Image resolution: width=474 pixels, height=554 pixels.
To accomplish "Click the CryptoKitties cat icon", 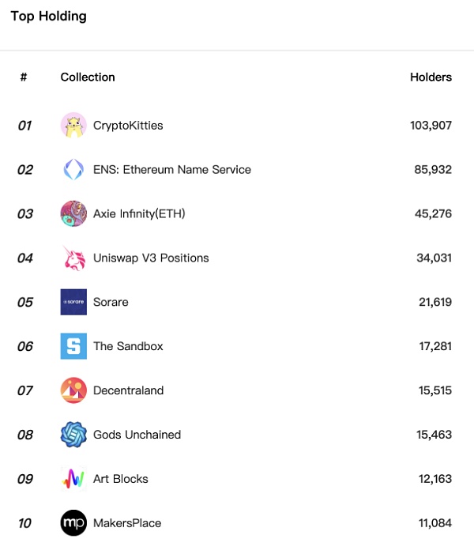I will (x=73, y=125).
